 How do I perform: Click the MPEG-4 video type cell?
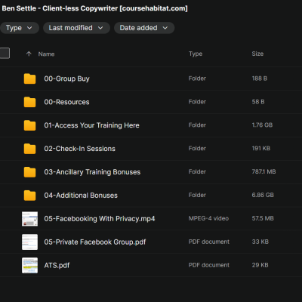pyautogui.click(x=208, y=218)
